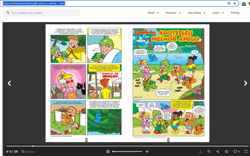250x156 pixels.
Task: Select the issuu.com URL in address bar
Action: click(x=34, y=3)
